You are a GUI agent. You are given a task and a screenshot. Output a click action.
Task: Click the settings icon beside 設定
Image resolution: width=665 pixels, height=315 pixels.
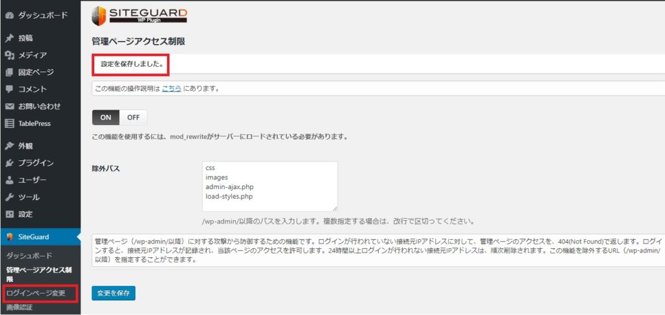click(x=9, y=214)
